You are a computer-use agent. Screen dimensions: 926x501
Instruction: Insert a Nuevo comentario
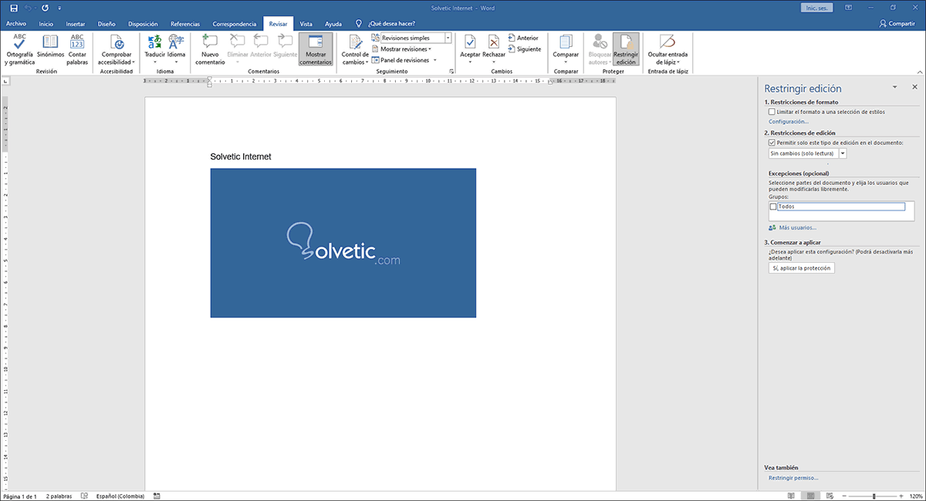(x=210, y=50)
